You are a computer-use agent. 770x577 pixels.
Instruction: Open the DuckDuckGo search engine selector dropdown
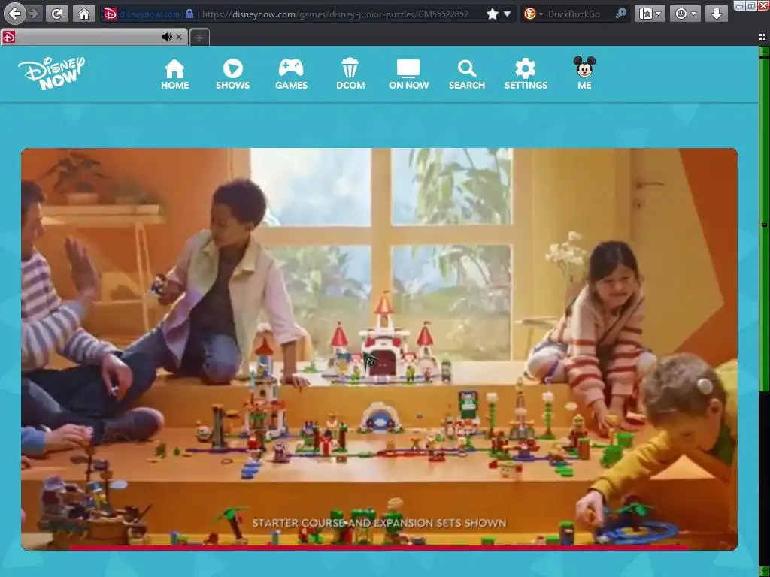533,14
